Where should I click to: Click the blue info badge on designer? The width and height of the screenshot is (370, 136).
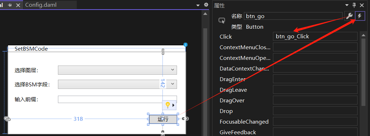[186, 45]
